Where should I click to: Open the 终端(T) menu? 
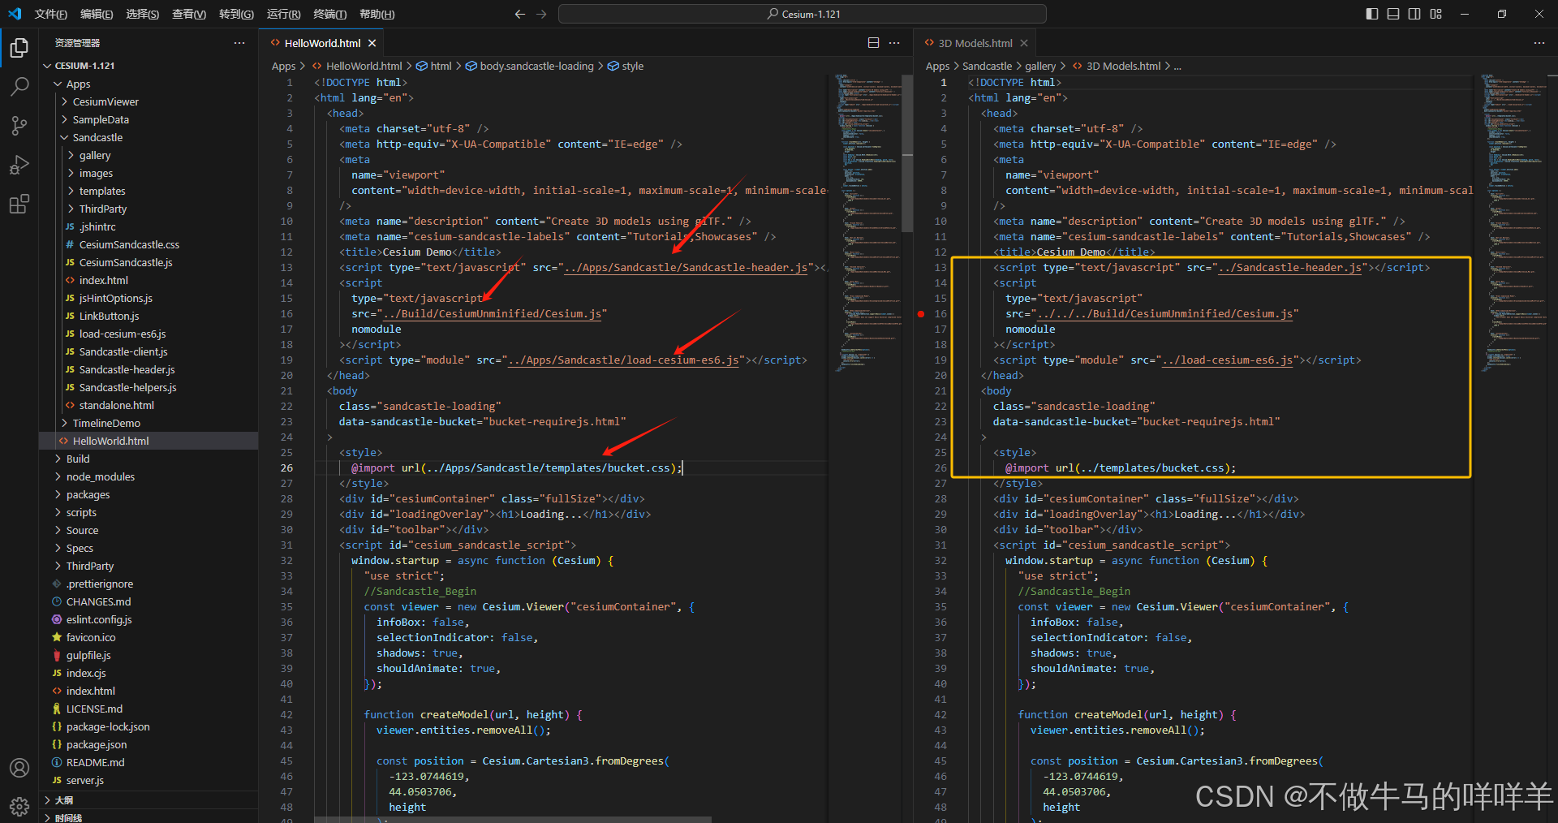pyautogui.click(x=329, y=14)
